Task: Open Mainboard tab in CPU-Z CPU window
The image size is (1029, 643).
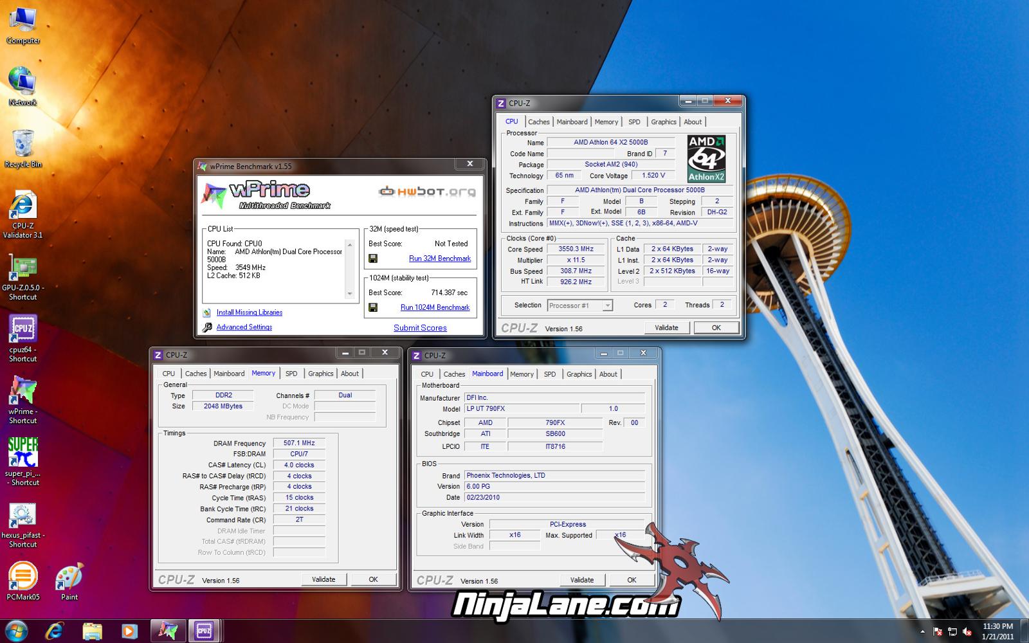Action: pos(572,122)
